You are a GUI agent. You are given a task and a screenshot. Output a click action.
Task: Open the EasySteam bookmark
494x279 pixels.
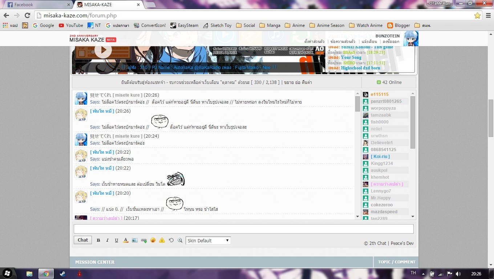click(185, 25)
